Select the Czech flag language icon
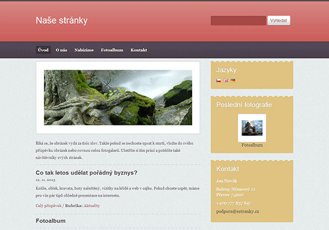Screen dimensions: 329x230 click(218, 80)
